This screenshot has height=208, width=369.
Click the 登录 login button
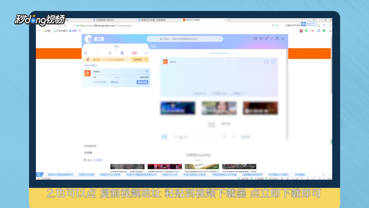tap(99, 39)
